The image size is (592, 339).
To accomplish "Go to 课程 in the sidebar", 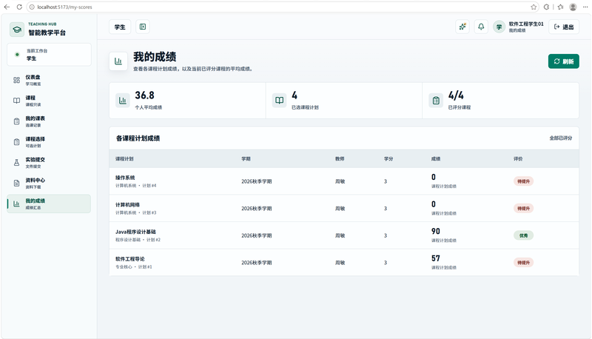I will [x=49, y=101].
